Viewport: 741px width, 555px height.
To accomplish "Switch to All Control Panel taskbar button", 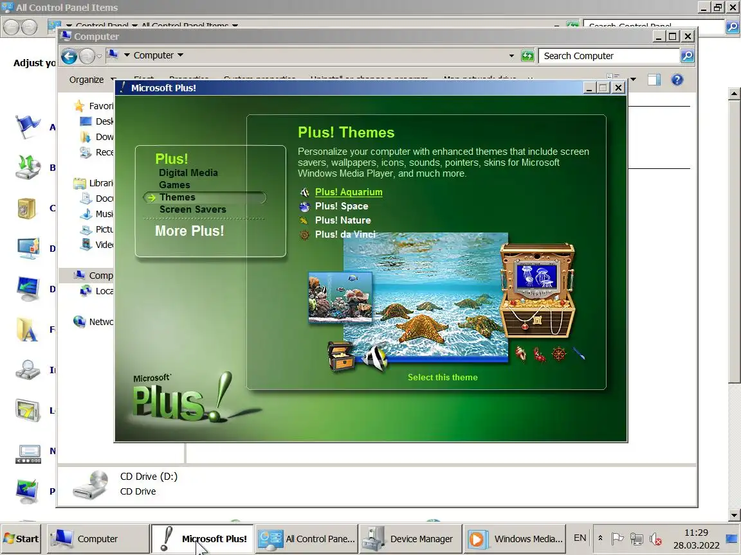I will (x=307, y=538).
